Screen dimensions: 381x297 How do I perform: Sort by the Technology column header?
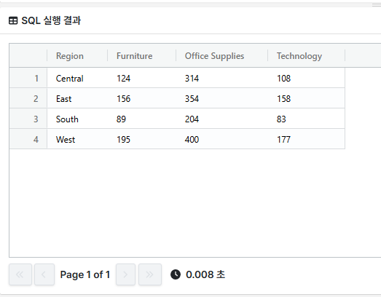pos(307,56)
